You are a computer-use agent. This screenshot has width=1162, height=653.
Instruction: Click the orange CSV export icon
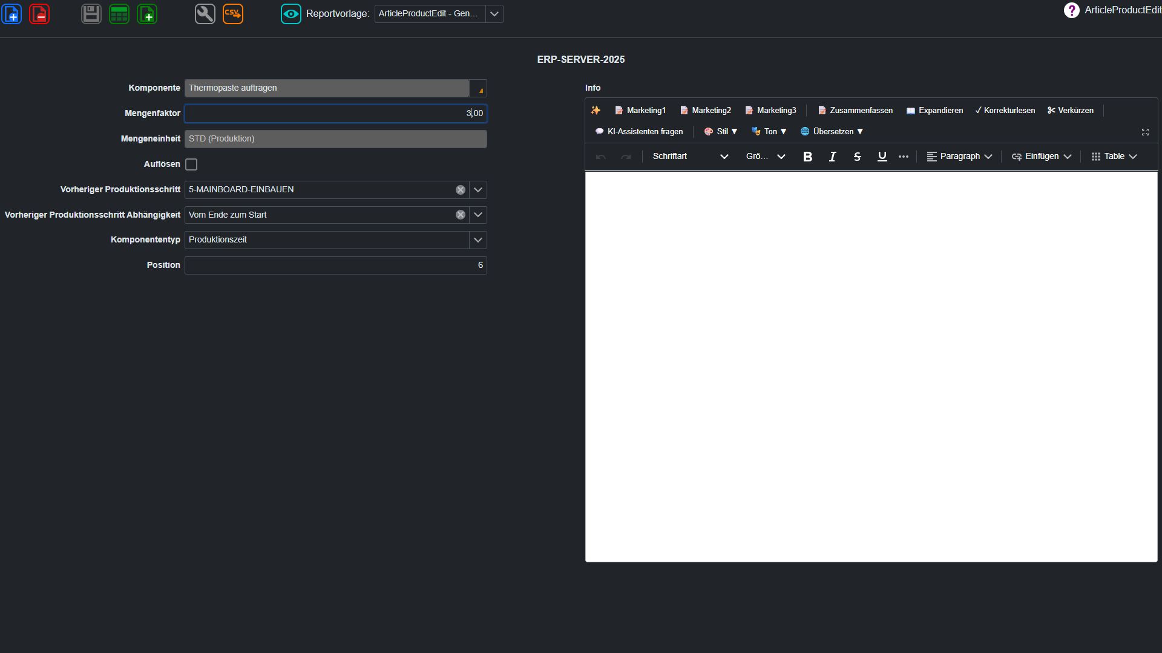(233, 13)
